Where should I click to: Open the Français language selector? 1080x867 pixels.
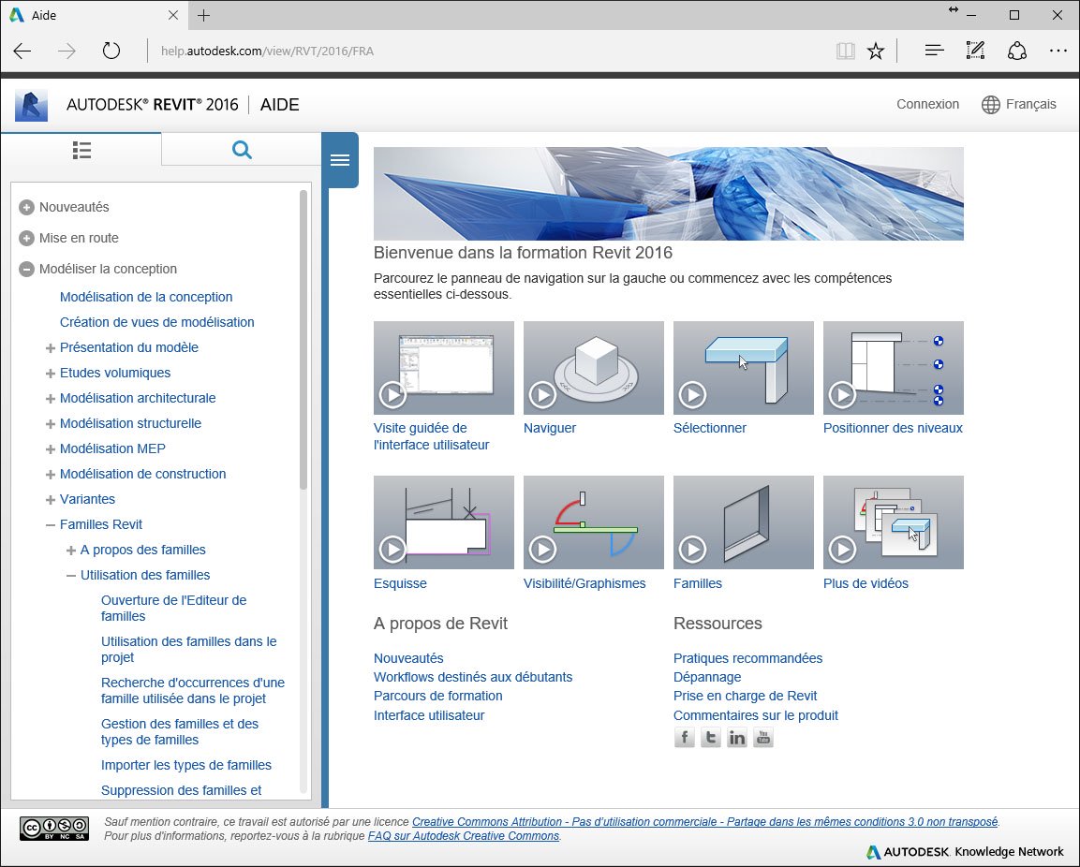pos(1030,104)
